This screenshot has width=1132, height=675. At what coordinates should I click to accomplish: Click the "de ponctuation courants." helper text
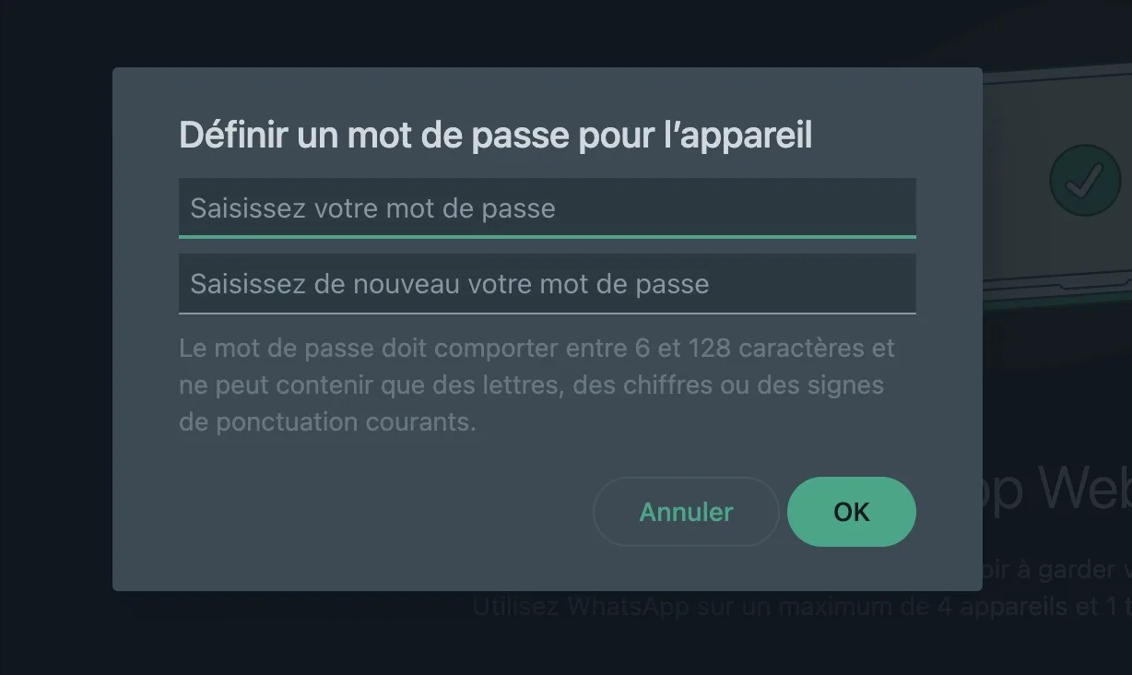click(x=327, y=422)
